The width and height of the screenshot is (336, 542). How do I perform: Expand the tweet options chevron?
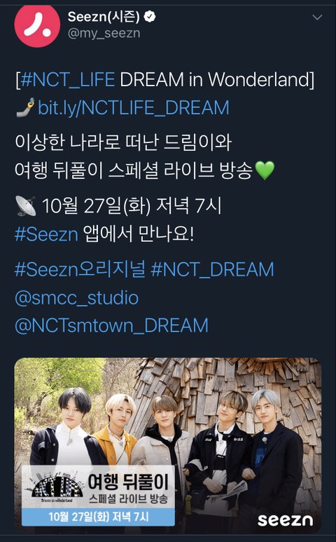coord(317,17)
